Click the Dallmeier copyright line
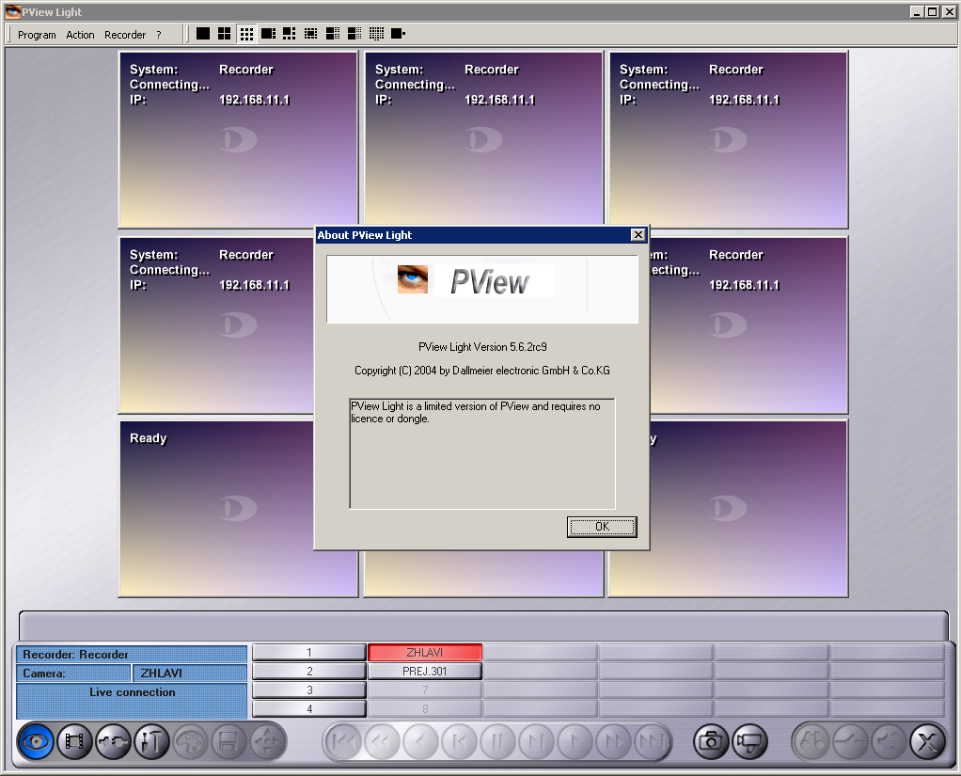 pos(482,371)
